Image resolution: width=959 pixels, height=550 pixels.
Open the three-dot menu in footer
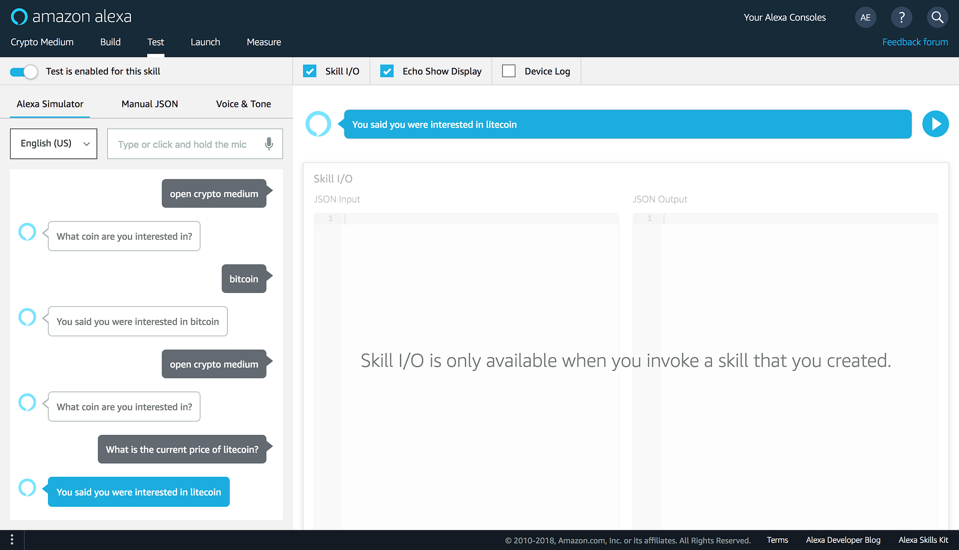point(12,540)
